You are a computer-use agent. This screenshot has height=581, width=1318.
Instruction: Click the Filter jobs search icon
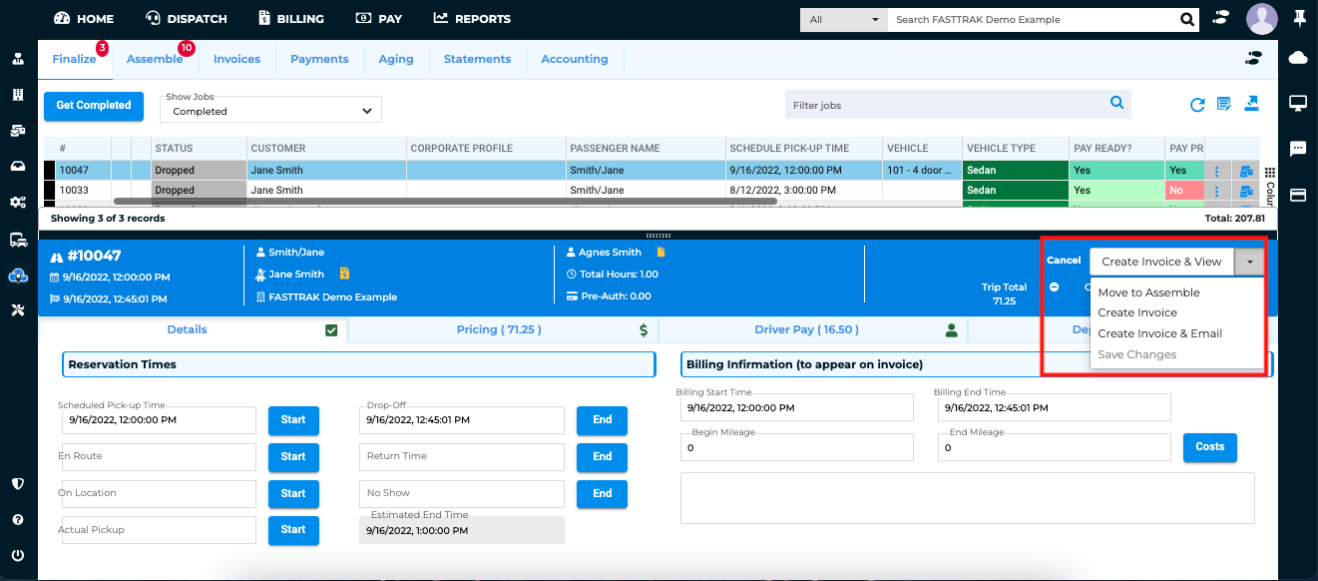click(1117, 103)
